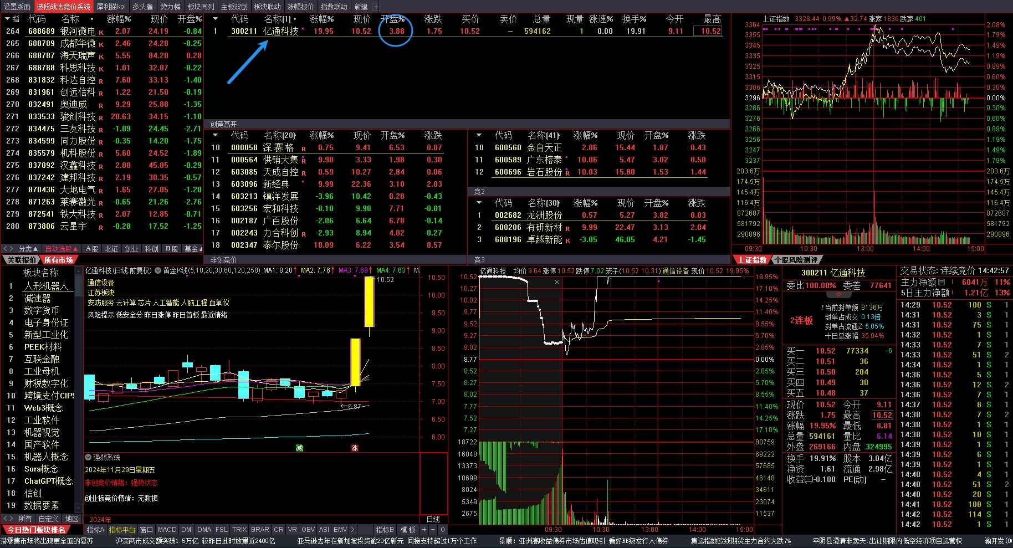Expand the 强弱系统 panel dropdown

click(x=88, y=457)
